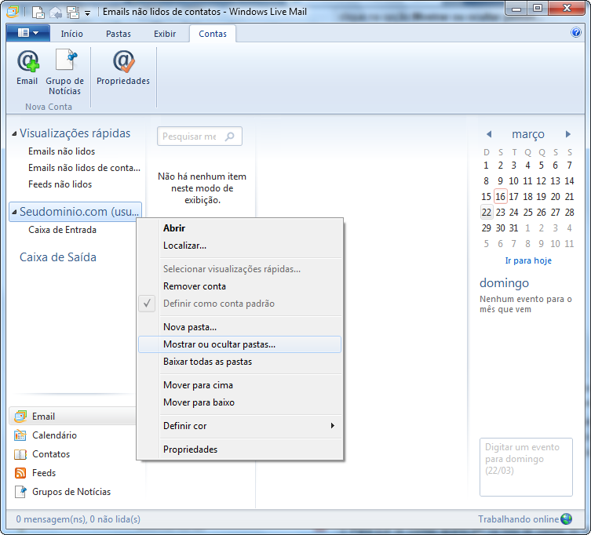
Task: Select day 22 in the calendar
Action: pyautogui.click(x=486, y=213)
